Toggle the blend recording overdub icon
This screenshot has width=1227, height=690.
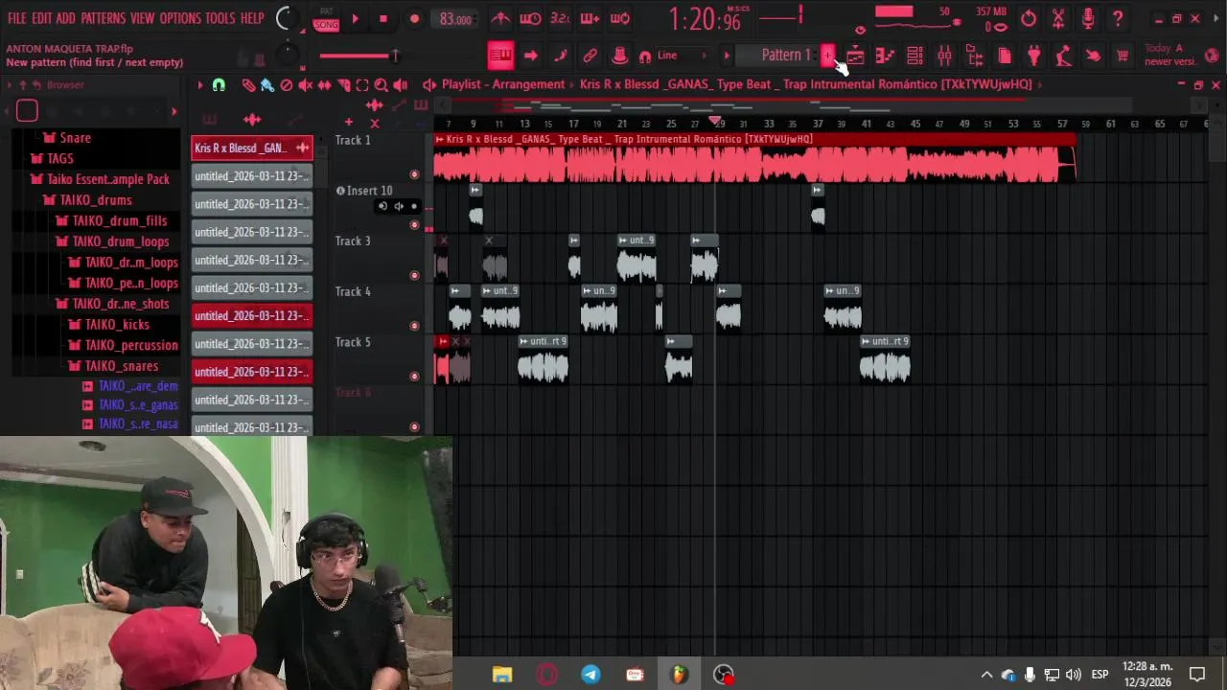(x=590, y=18)
